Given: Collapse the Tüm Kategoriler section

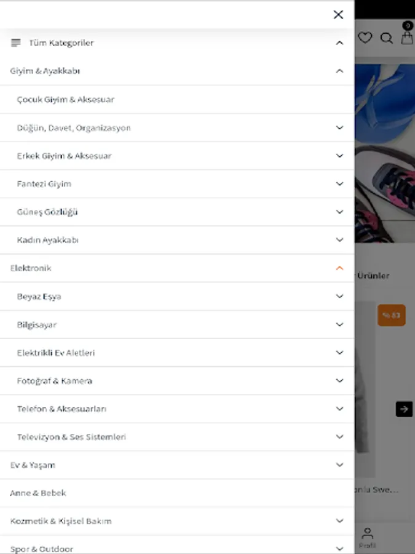Looking at the screenshot, I should tap(339, 42).
